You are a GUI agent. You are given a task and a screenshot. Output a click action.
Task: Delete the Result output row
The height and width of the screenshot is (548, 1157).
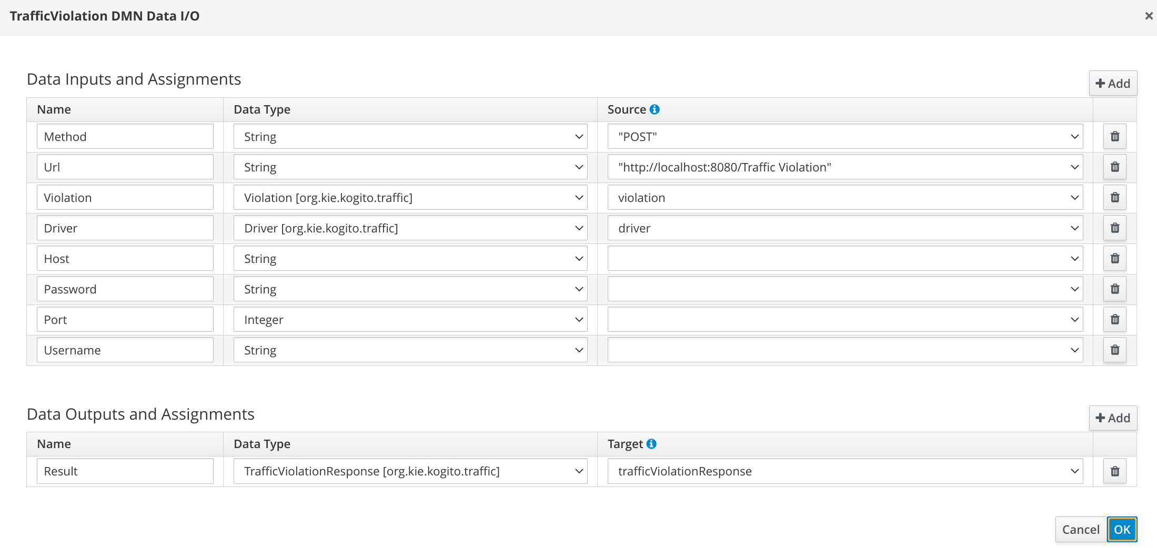[1114, 471]
